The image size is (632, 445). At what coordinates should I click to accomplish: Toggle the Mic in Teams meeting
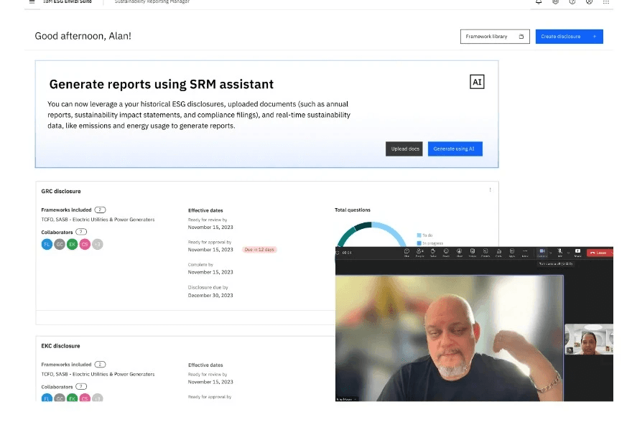pos(560,253)
